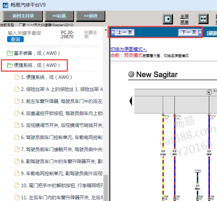217x201 pixels.
Task: Click page icon of item 5
Action: coord(17,125)
